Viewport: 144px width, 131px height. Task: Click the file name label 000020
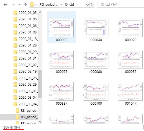coord(62,40)
